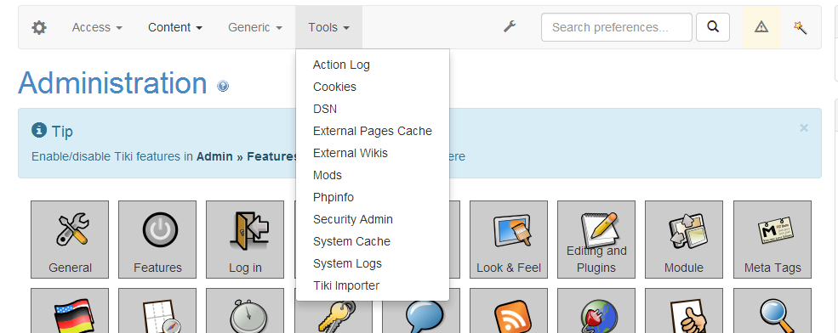Click the Administration page heading
This screenshot has height=333, width=838.
pos(113,83)
